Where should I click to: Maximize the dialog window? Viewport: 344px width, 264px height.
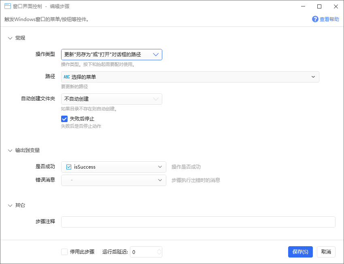pyautogui.click(x=319, y=6)
